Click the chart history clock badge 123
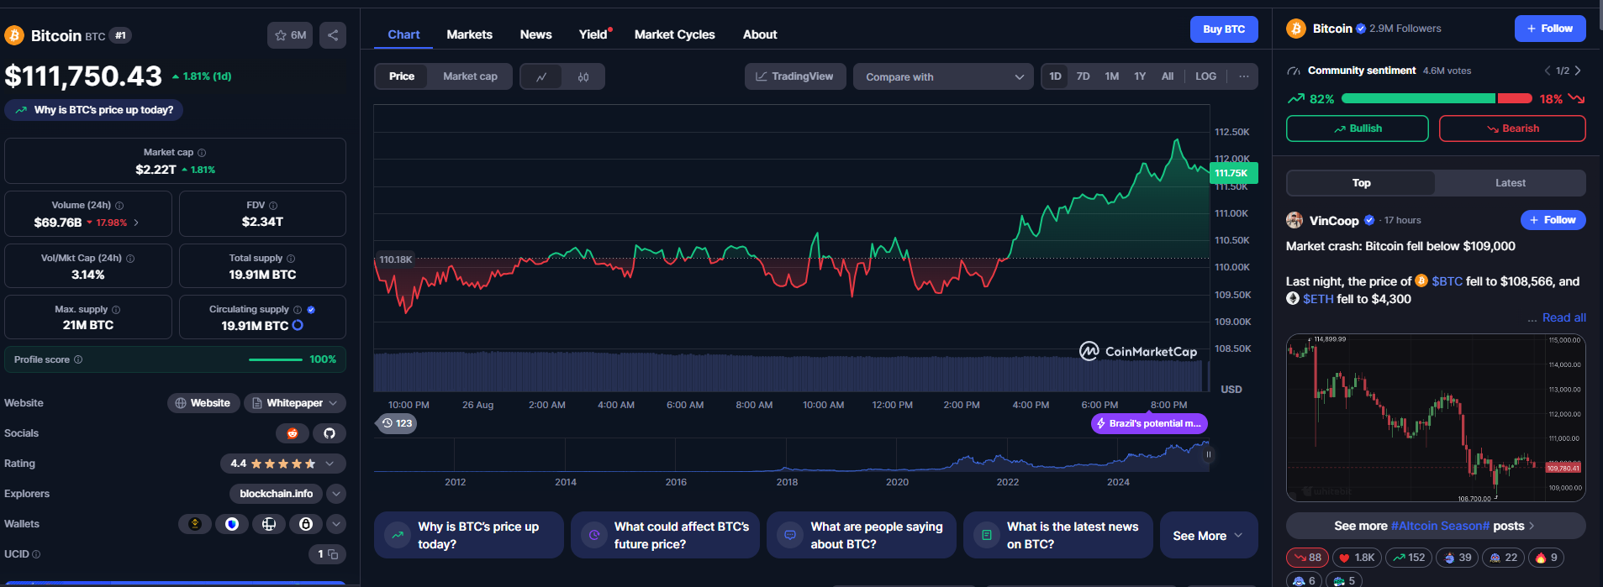The image size is (1603, 587). click(x=396, y=423)
